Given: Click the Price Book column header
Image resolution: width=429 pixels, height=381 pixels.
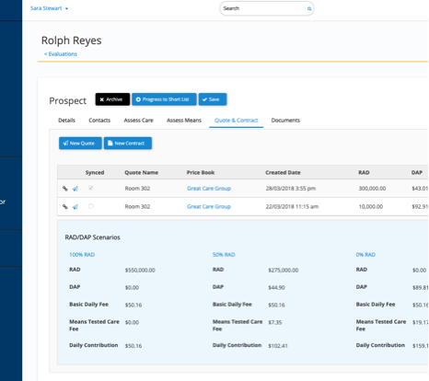Looking at the screenshot, I should click(201, 173).
